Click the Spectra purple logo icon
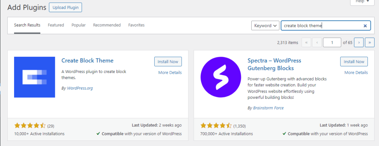This screenshot has width=379, height=146. tap(221, 77)
